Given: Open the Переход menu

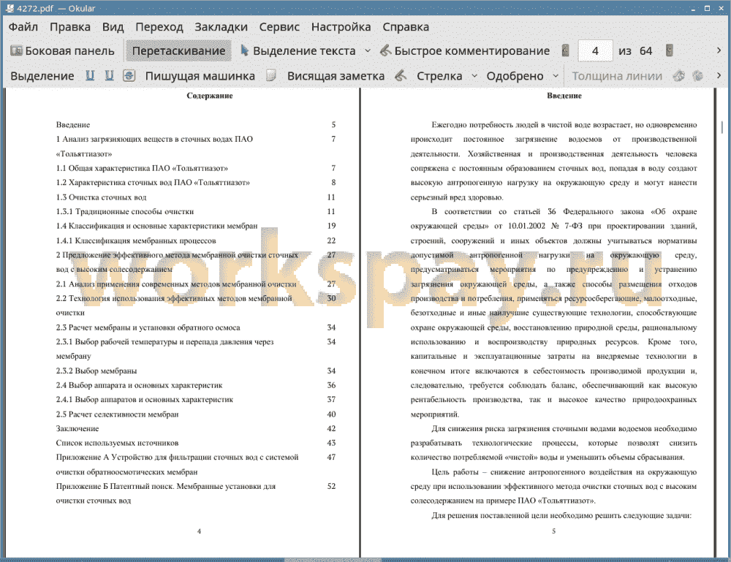Looking at the screenshot, I should click(159, 27).
